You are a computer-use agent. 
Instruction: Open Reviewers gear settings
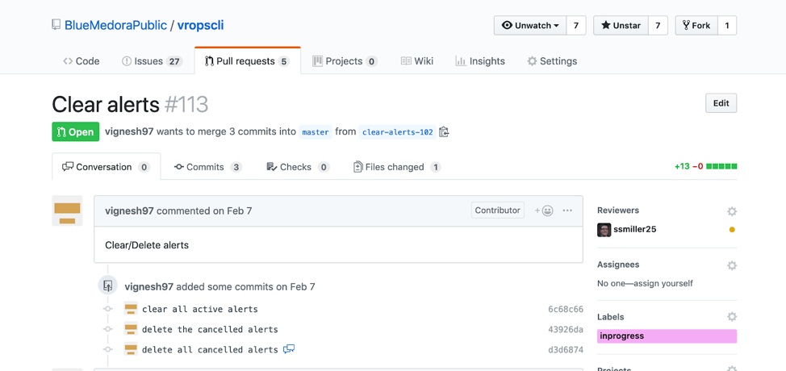(732, 211)
